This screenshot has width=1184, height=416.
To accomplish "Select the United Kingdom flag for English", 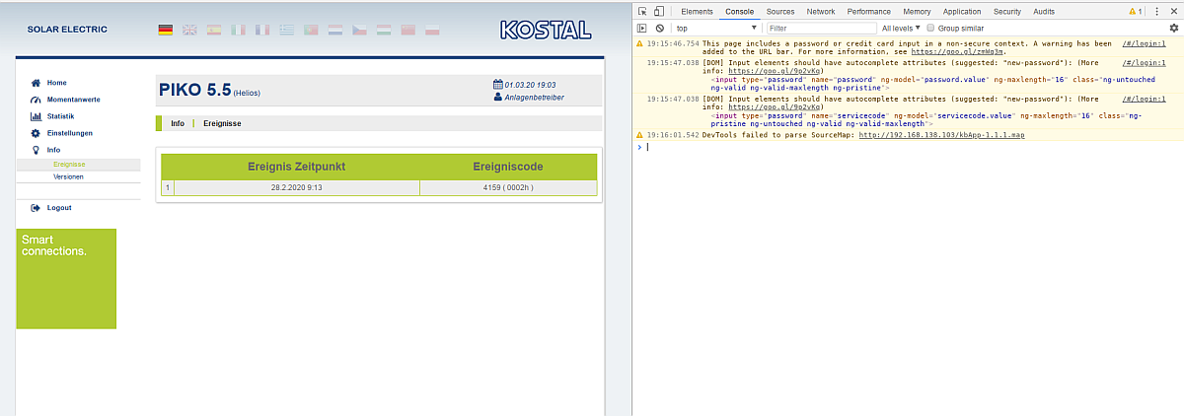I will 189,31.
